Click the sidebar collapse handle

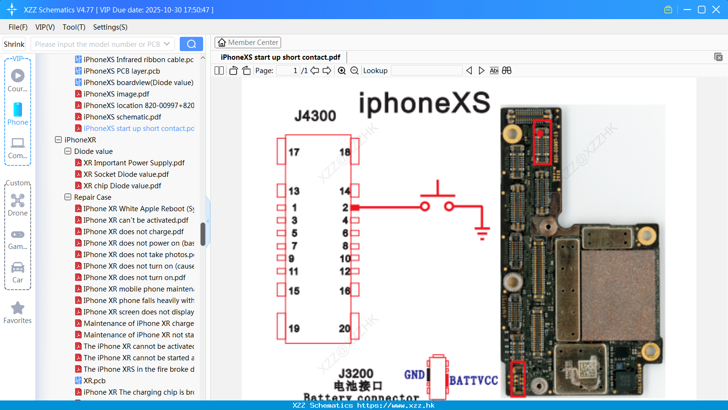[x=208, y=220]
